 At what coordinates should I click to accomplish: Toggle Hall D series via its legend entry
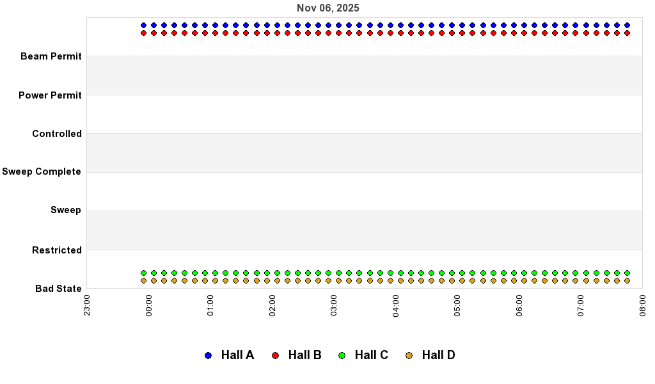tap(439, 355)
